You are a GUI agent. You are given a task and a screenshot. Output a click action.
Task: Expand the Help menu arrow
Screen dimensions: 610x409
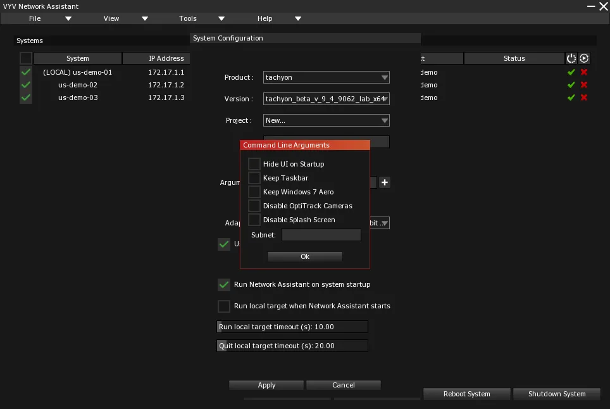pos(298,19)
